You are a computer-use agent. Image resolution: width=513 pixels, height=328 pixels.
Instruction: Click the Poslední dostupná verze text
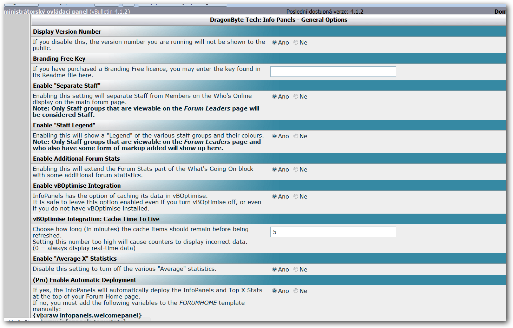[325, 12]
